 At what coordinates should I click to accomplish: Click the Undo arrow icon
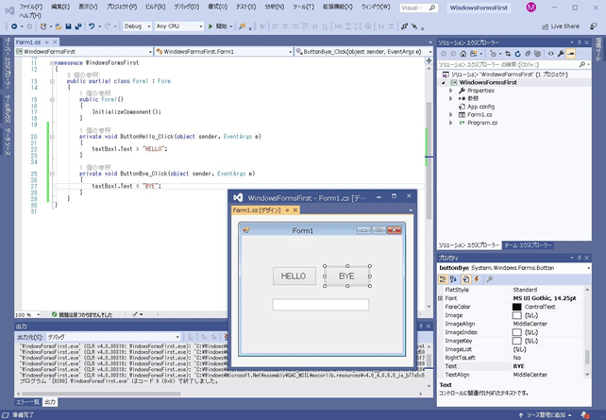[x=92, y=26]
